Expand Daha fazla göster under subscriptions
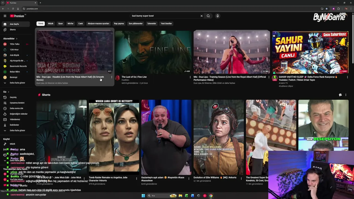Viewport: 354px width, 199px height. tap(15, 83)
